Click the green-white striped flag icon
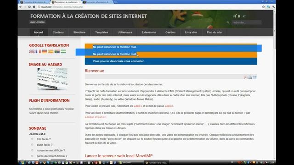The width and height of the screenshot is (294, 165). 63,51
